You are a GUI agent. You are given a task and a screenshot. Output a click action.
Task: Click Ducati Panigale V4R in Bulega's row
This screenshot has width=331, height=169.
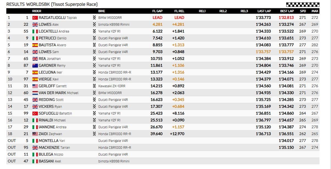pyautogui.click(x=113, y=154)
